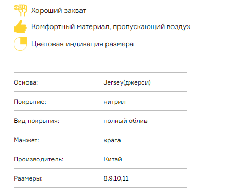Click the 'Производитель:' label
The height and width of the screenshot is (194, 239).
[x=38, y=159]
